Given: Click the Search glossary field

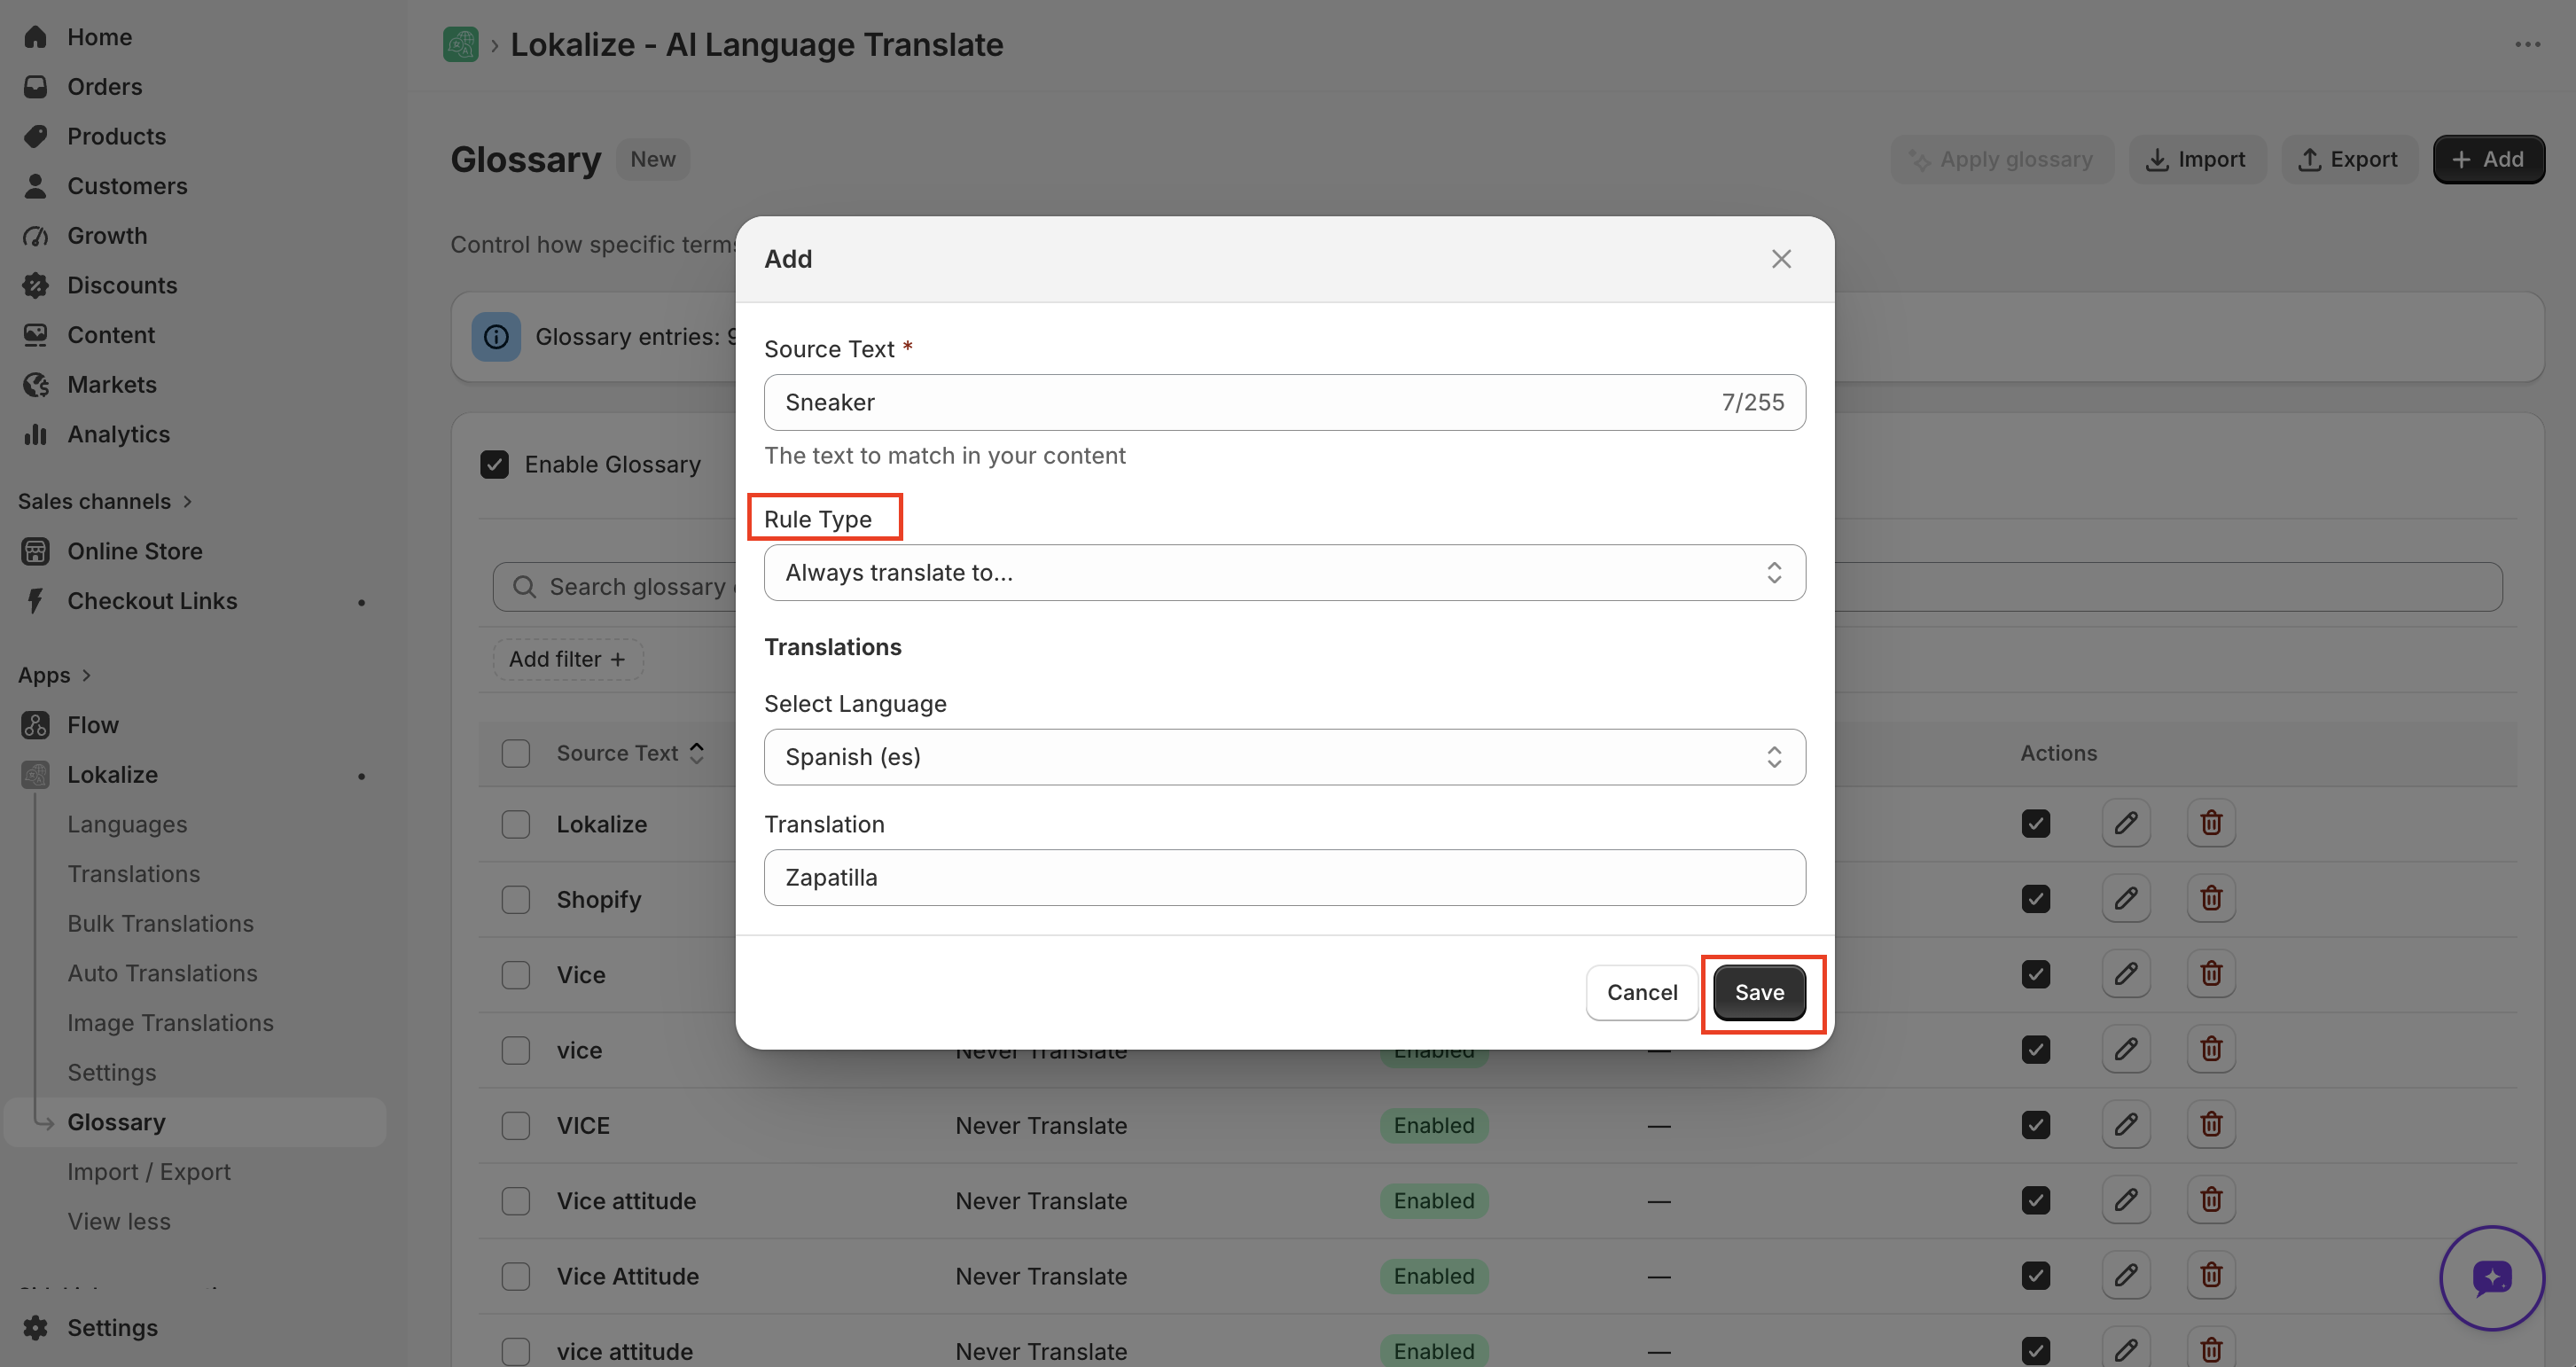Looking at the screenshot, I should click(1497, 587).
